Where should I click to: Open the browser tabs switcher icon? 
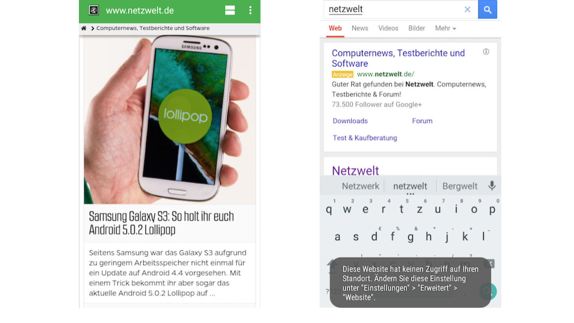(230, 10)
